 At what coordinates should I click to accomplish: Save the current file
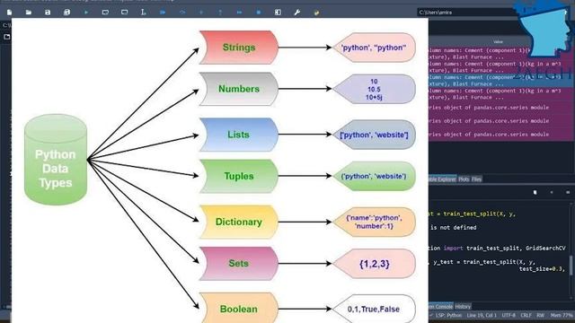coord(48,13)
